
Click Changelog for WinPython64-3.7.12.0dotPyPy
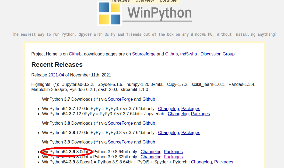168,108
